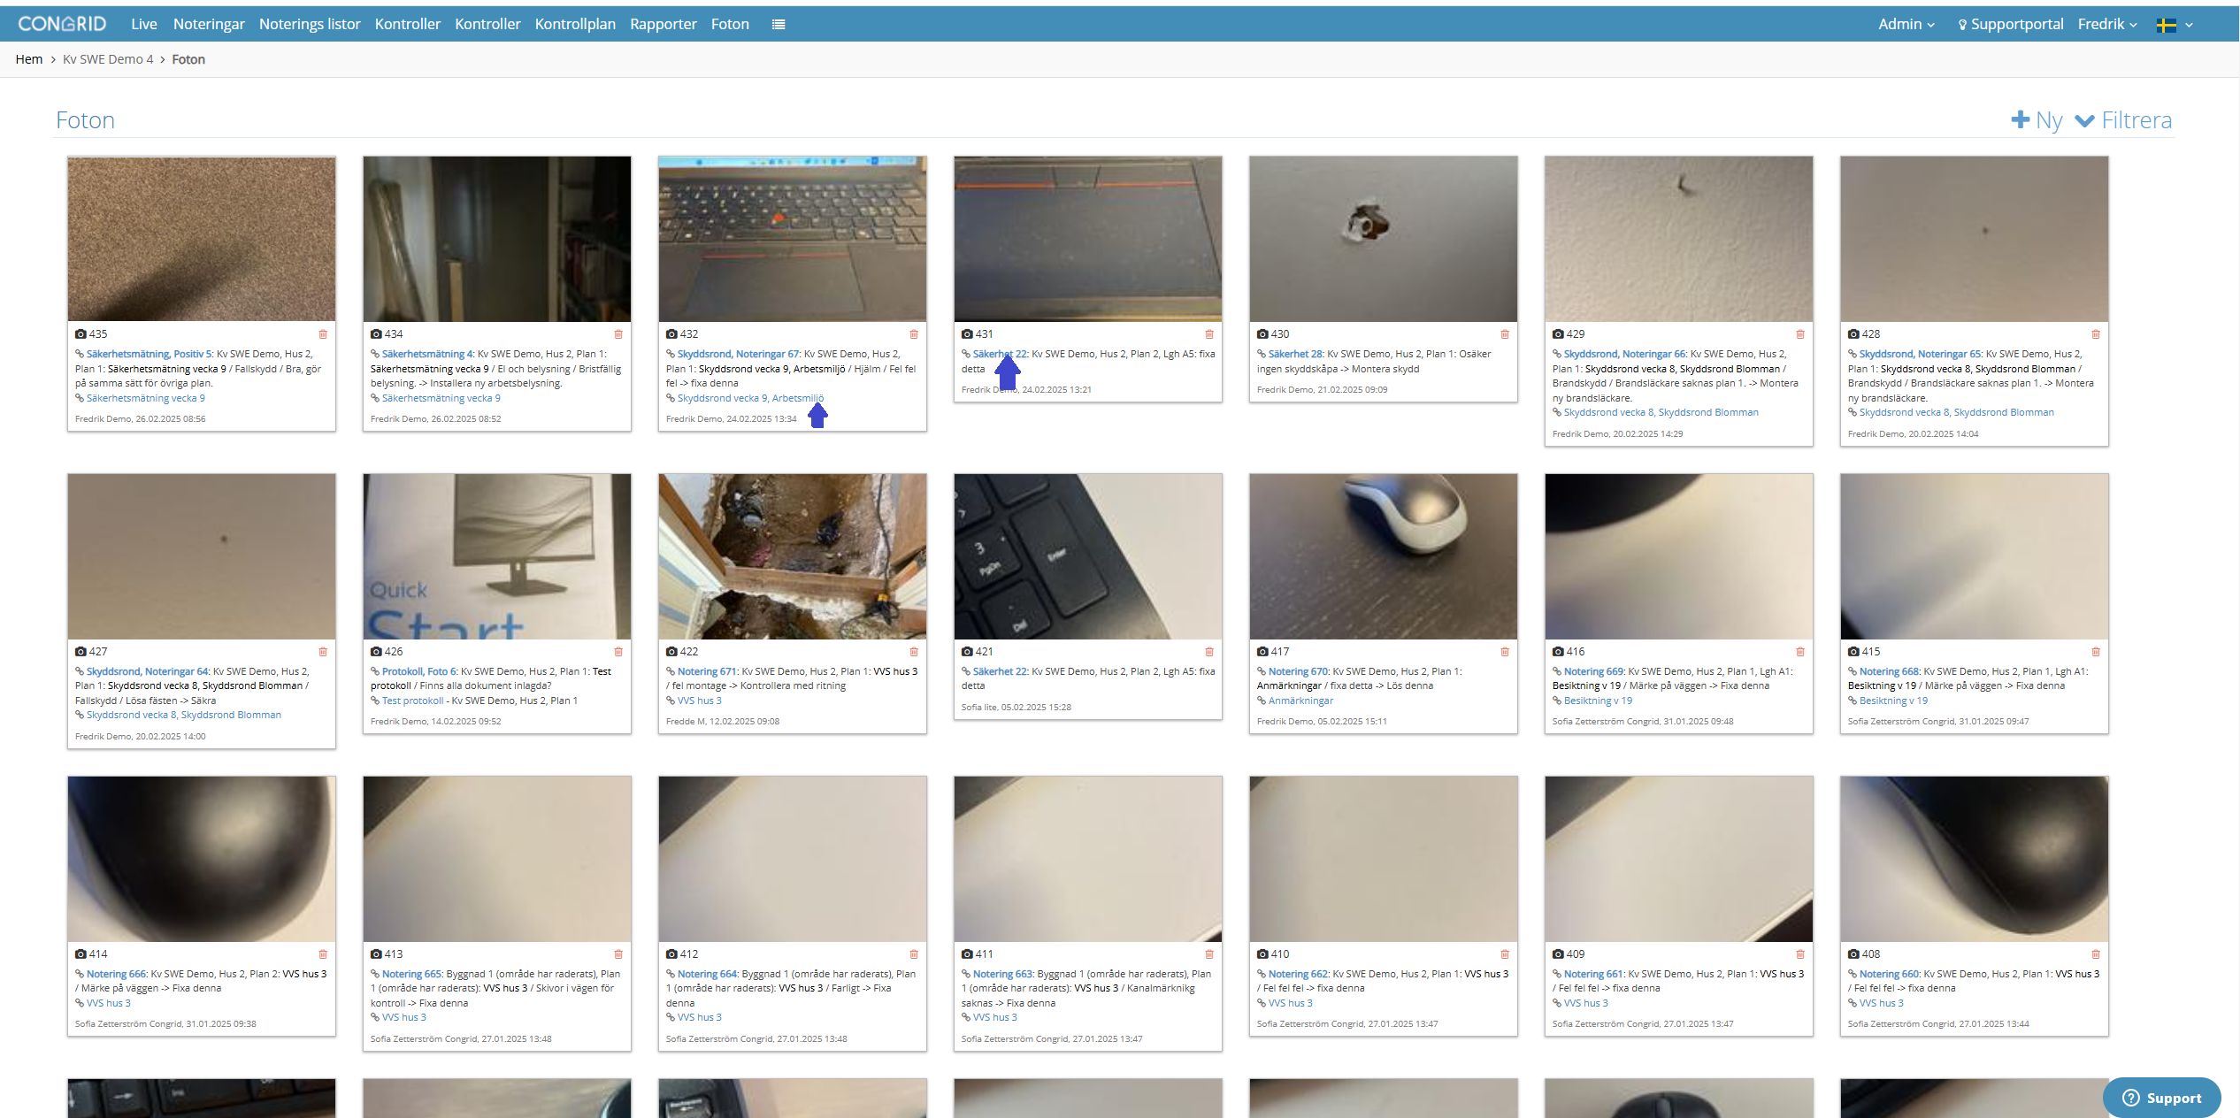Delete photo 422 using trash icon
Image resolution: width=2240 pixels, height=1118 pixels.
(914, 652)
